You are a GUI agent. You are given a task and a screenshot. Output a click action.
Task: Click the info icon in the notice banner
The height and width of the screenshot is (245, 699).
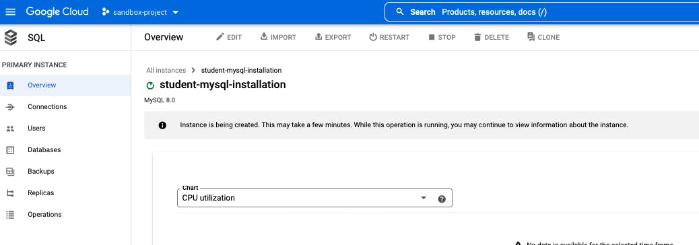click(162, 125)
